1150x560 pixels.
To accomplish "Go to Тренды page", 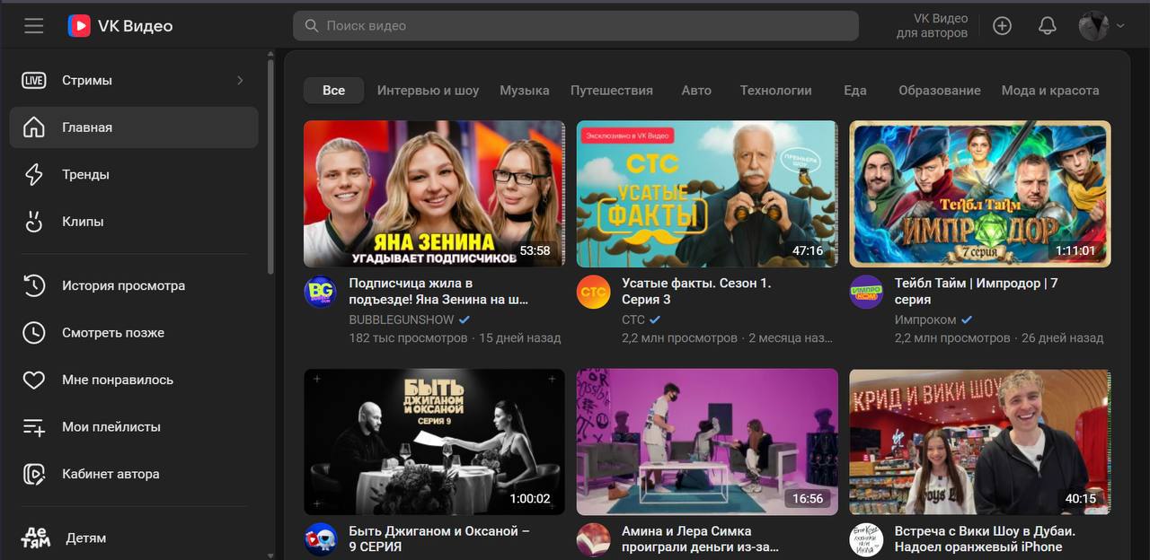I will pos(134,174).
